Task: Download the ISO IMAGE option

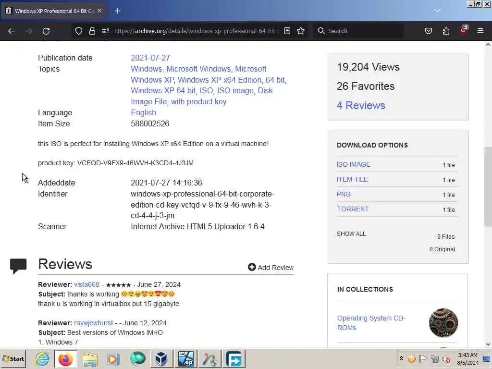Action: tap(353, 164)
